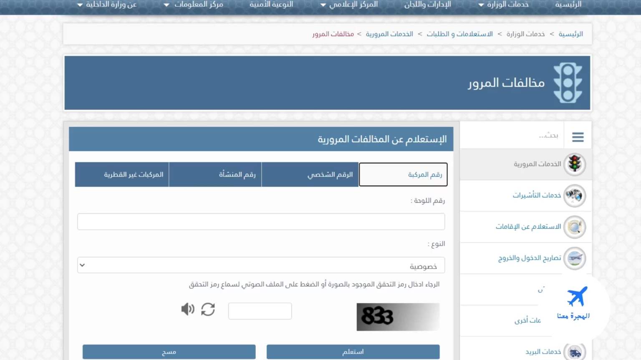Screen dimensions: 641x360
Task: Follow the الاستعلامات و الطلبات breadcrumb link
Action: click(459, 34)
